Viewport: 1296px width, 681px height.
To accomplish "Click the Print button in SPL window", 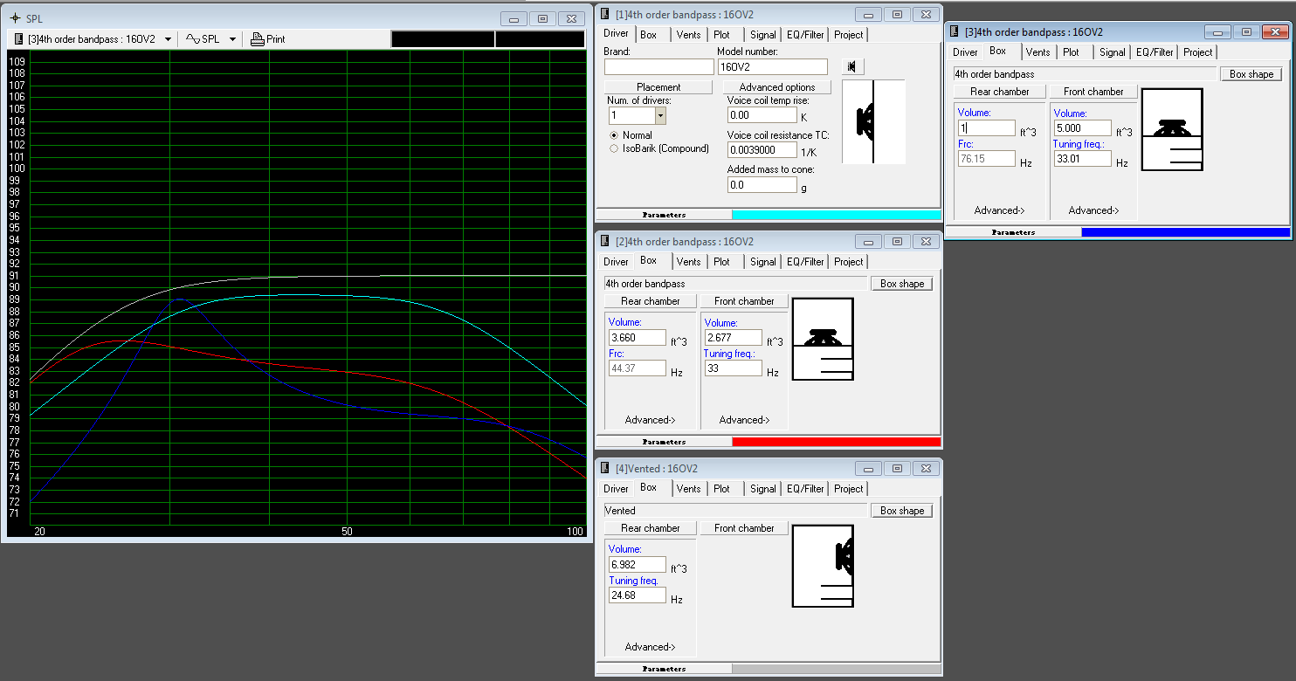I will pyautogui.click(x=268, y=39).
